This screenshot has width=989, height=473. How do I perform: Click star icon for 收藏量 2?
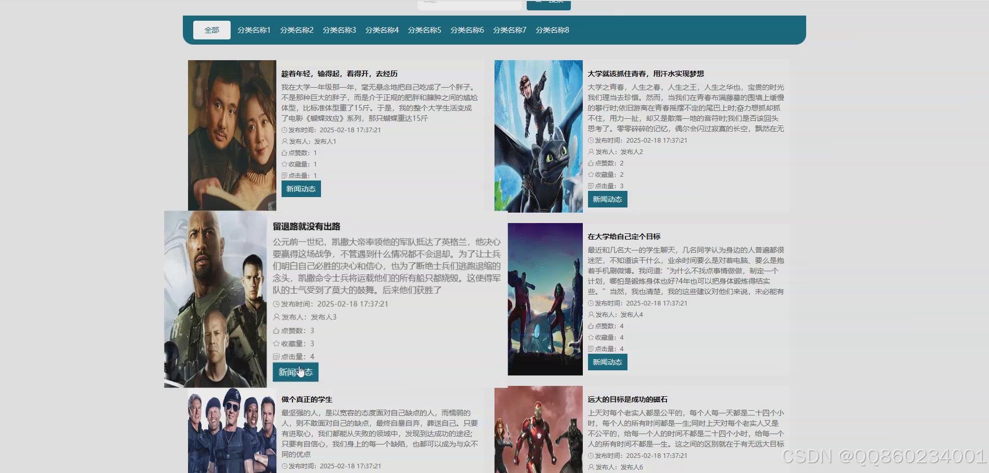(591, 175)
